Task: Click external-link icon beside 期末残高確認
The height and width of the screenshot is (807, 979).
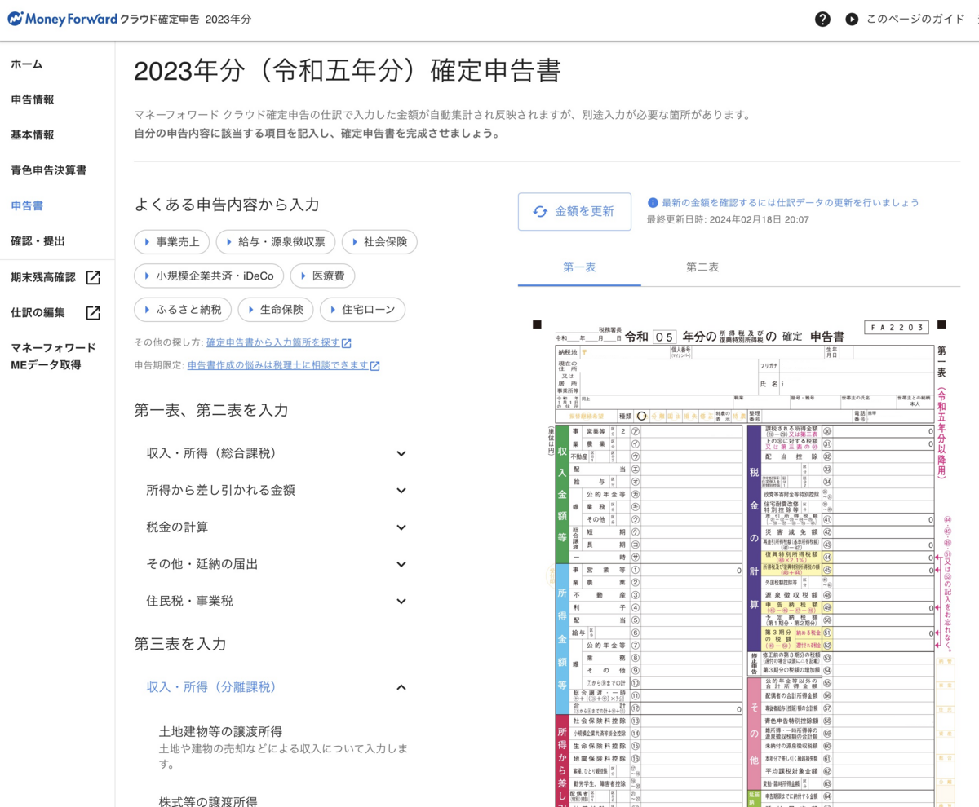Action: [93, 277]
